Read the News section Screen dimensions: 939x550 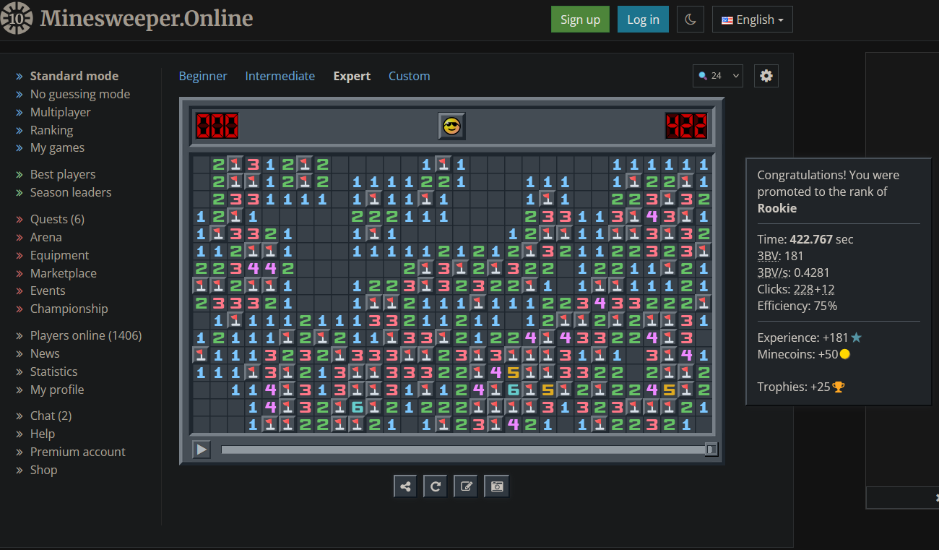45,353
